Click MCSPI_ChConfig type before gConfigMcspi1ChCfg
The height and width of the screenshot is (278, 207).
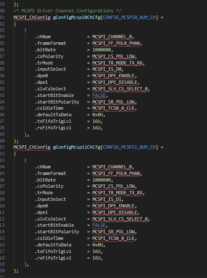tap(32, 147)
